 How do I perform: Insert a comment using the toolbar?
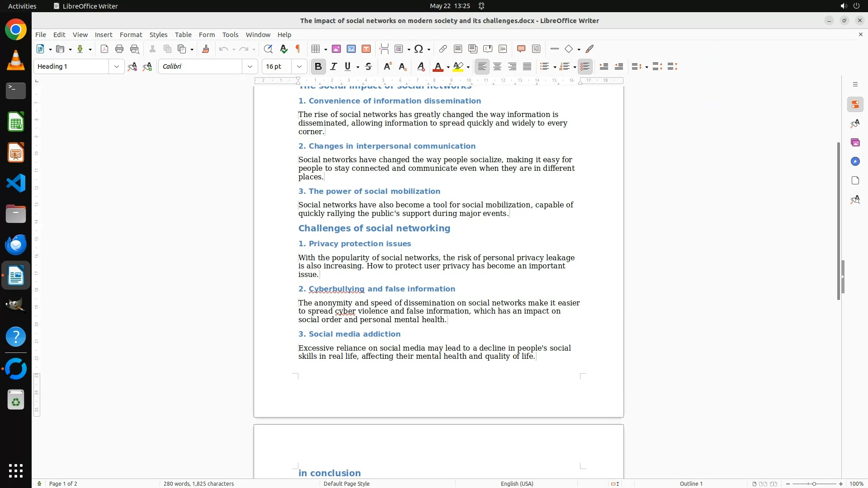pos(521,49)
